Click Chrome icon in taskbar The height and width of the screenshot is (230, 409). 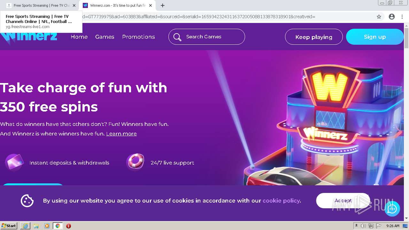(x=58, y=226)
